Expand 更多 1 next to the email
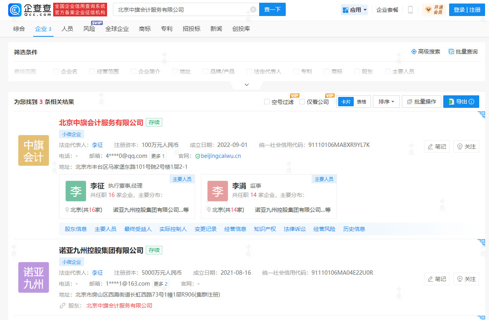Screen dimensions: 489x320 [x=158, y=156]
